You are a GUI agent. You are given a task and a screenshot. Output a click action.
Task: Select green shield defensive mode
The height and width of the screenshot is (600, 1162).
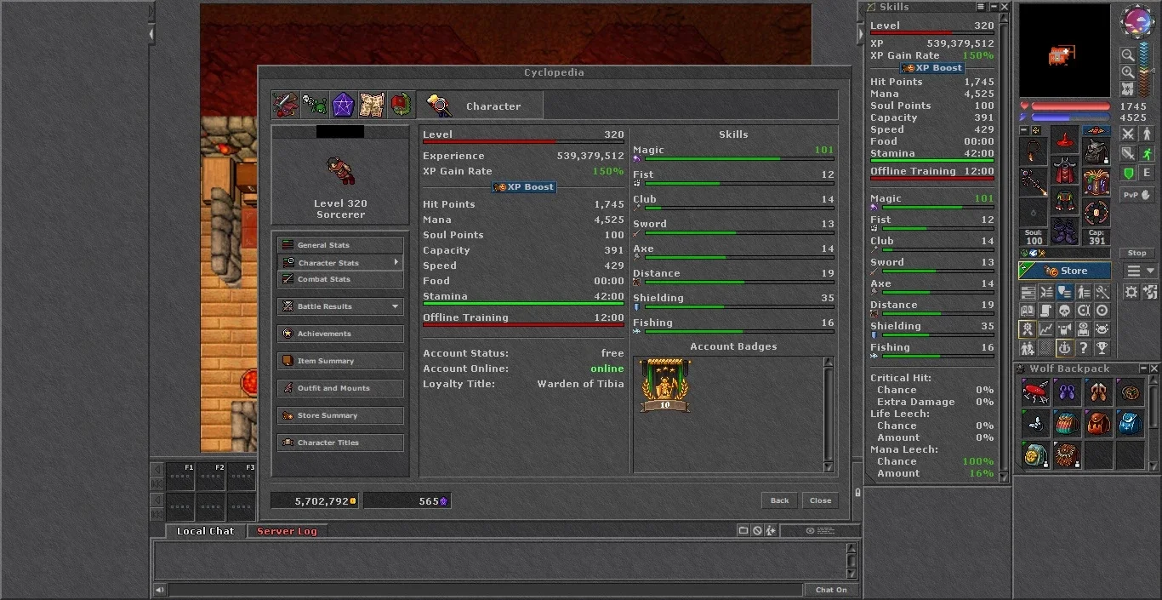click(x=1128, y=174)
